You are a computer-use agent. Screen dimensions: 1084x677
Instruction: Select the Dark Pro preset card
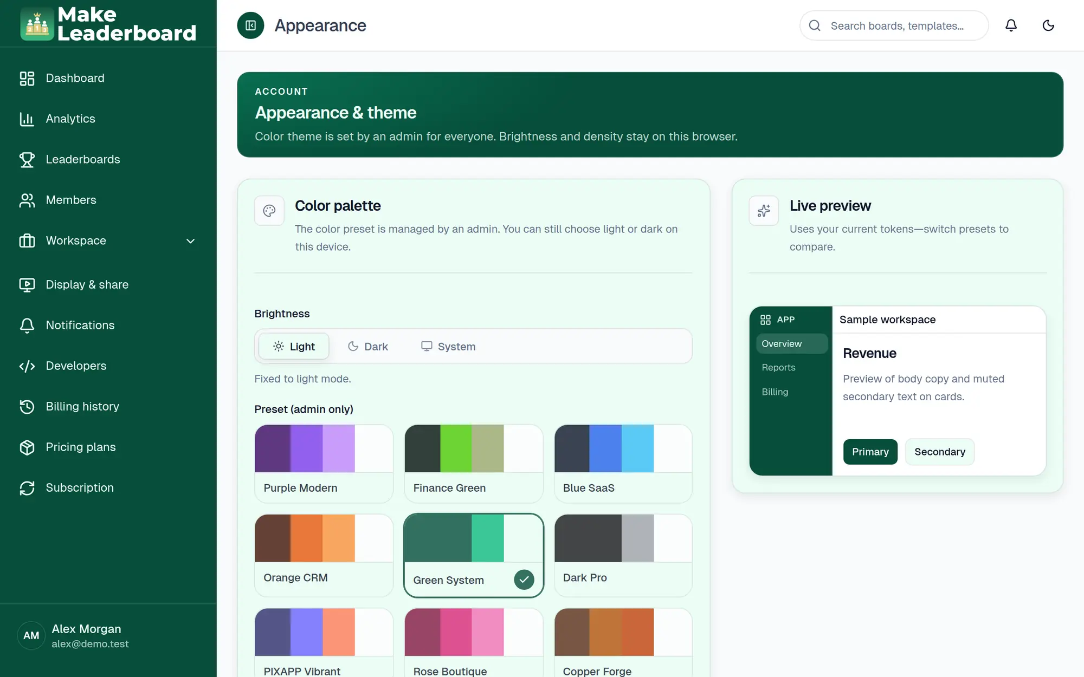click(x=623, y=556)
